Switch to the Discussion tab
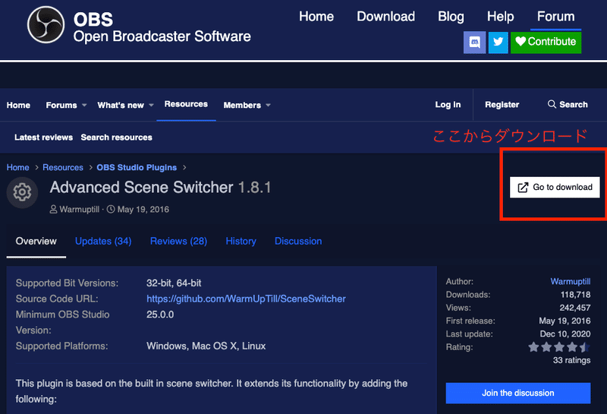The height and width of the screenshot is (414, 607). 298,241
